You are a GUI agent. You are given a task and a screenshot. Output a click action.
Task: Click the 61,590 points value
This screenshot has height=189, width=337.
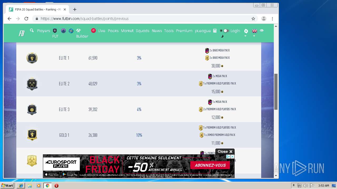tap(93, 58)
